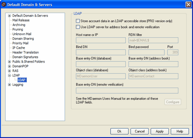The width and height of the screenshot is (193, 138).
Task: Click the MDaemon app icon in title bar
Action: [x=3, y=5]
